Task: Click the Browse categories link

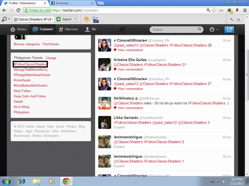Action: click(27, 44)
